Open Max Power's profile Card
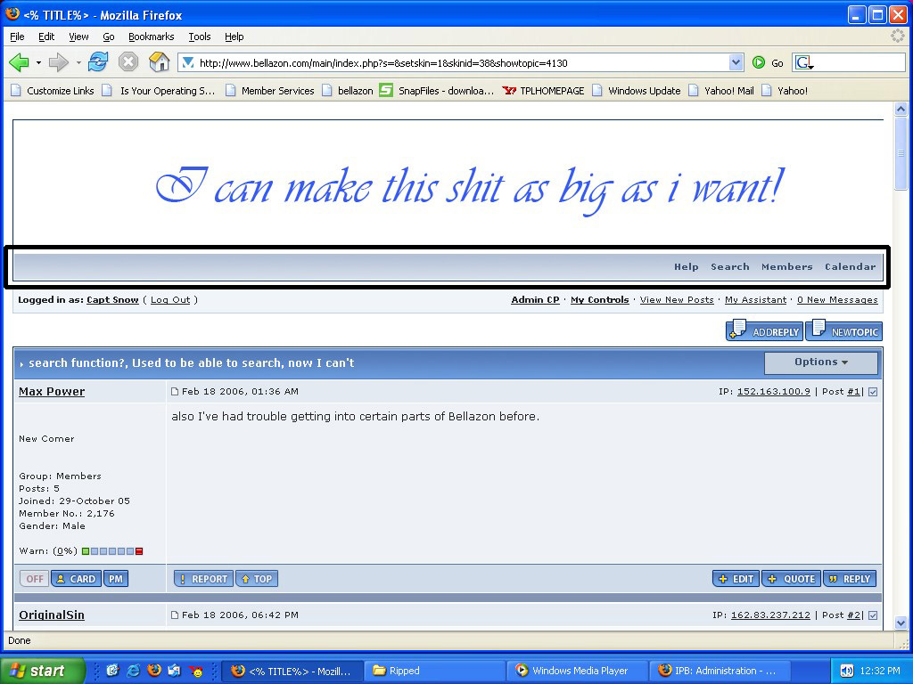913x684 pixels. 76,579
